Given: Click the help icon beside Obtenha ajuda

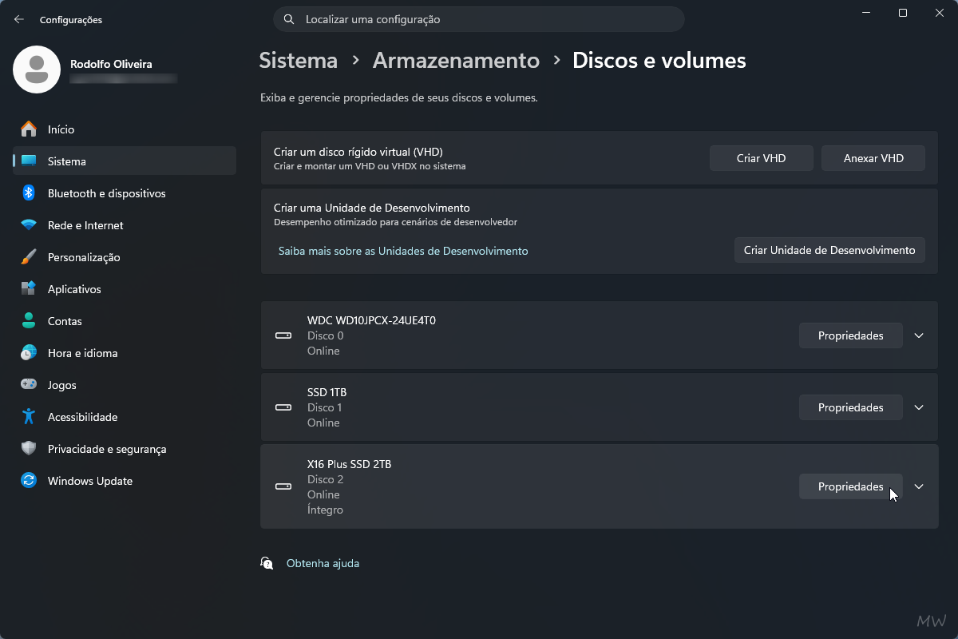Looking at the screenshot, I should (267, 563).
